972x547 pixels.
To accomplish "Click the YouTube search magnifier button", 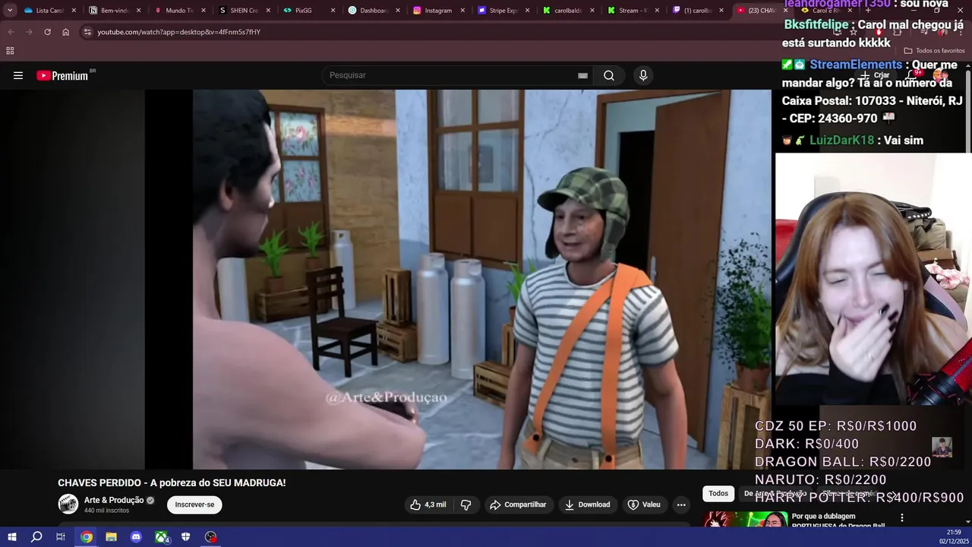I will click(x=609, y=75).
